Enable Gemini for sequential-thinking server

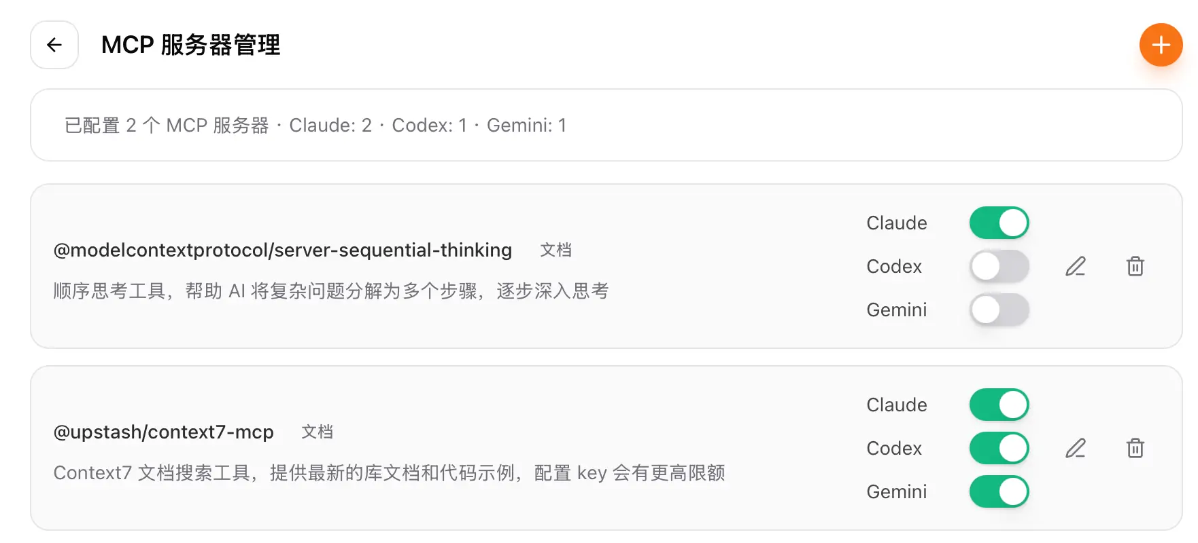[999, 310]
